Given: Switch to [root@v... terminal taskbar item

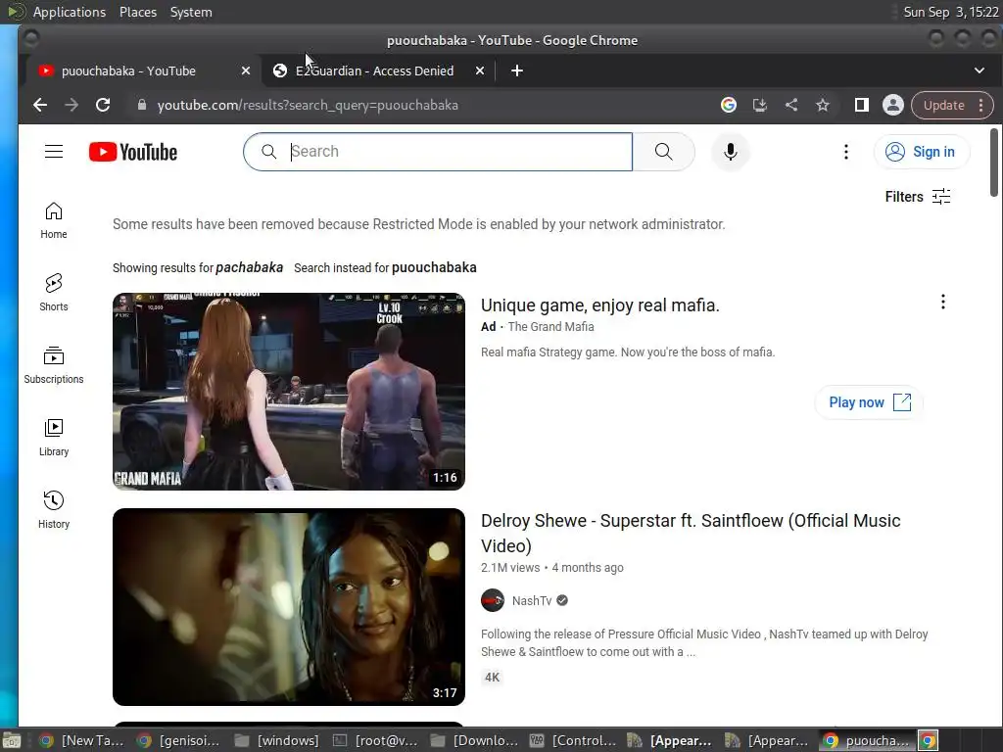Looking at the screenshot, I should tap(377, 740).
